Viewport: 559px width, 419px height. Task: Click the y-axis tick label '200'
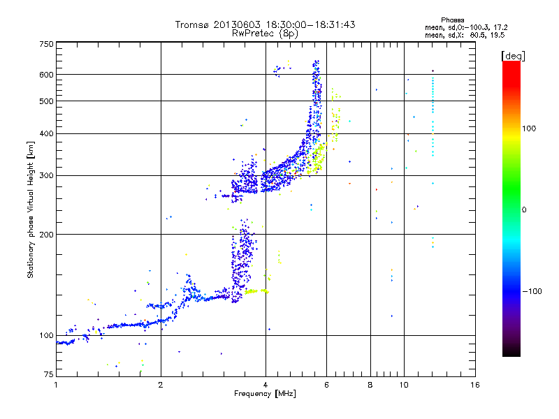46,235
